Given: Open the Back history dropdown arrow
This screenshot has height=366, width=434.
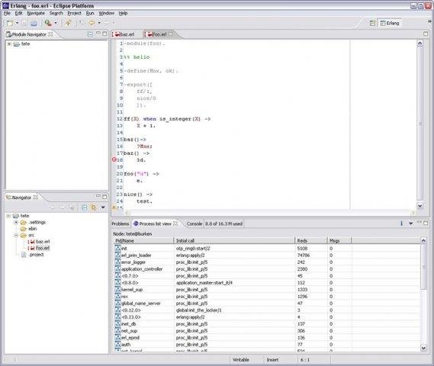Looking at the screenshot, I should coord(99,23).
